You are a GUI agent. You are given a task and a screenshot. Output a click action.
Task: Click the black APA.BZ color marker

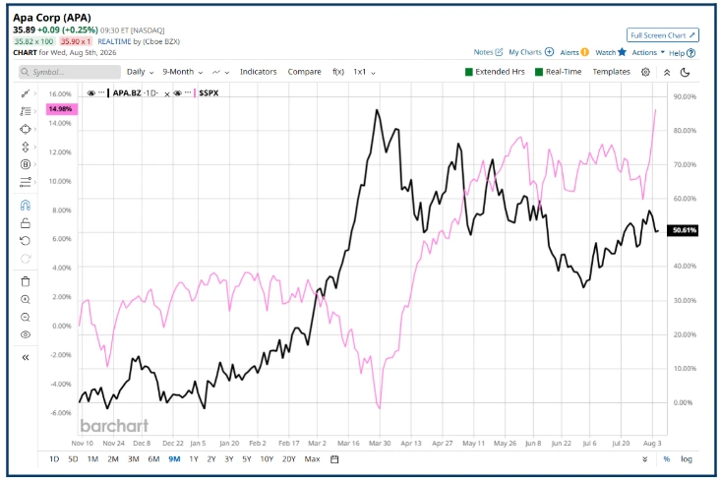click(x=108, y=92)
